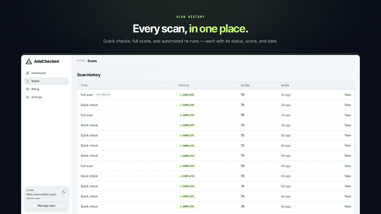
Task: Open View for Full scan 6d ago
Action: (x=347, y=166)
